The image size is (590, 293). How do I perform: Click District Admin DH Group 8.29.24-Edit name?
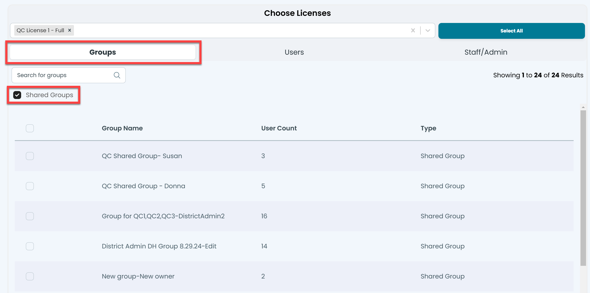click(x=159, y=246)
